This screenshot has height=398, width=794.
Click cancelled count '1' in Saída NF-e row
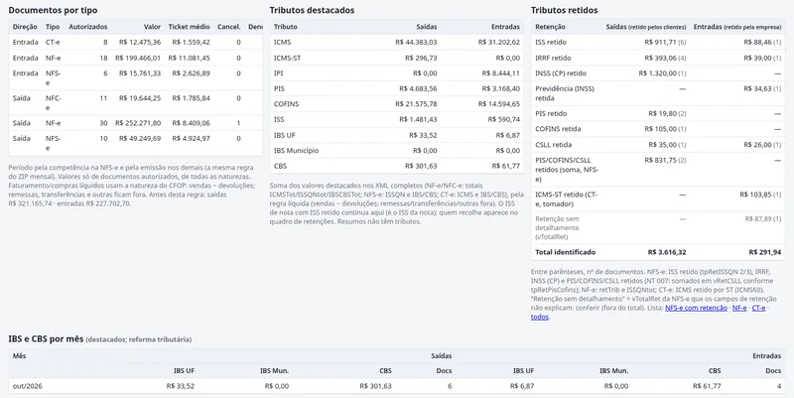238,123
